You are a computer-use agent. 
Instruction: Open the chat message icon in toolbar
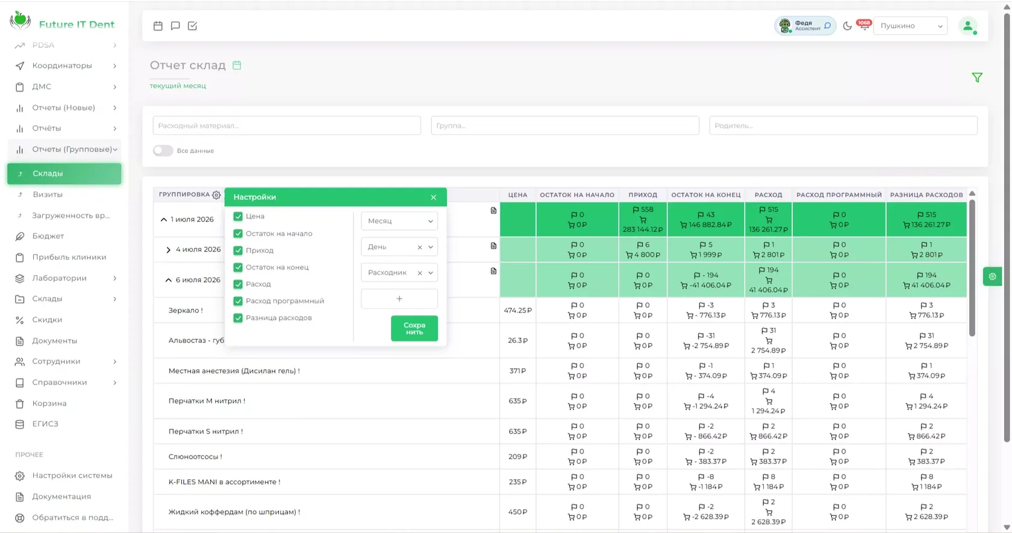[175, 26]
